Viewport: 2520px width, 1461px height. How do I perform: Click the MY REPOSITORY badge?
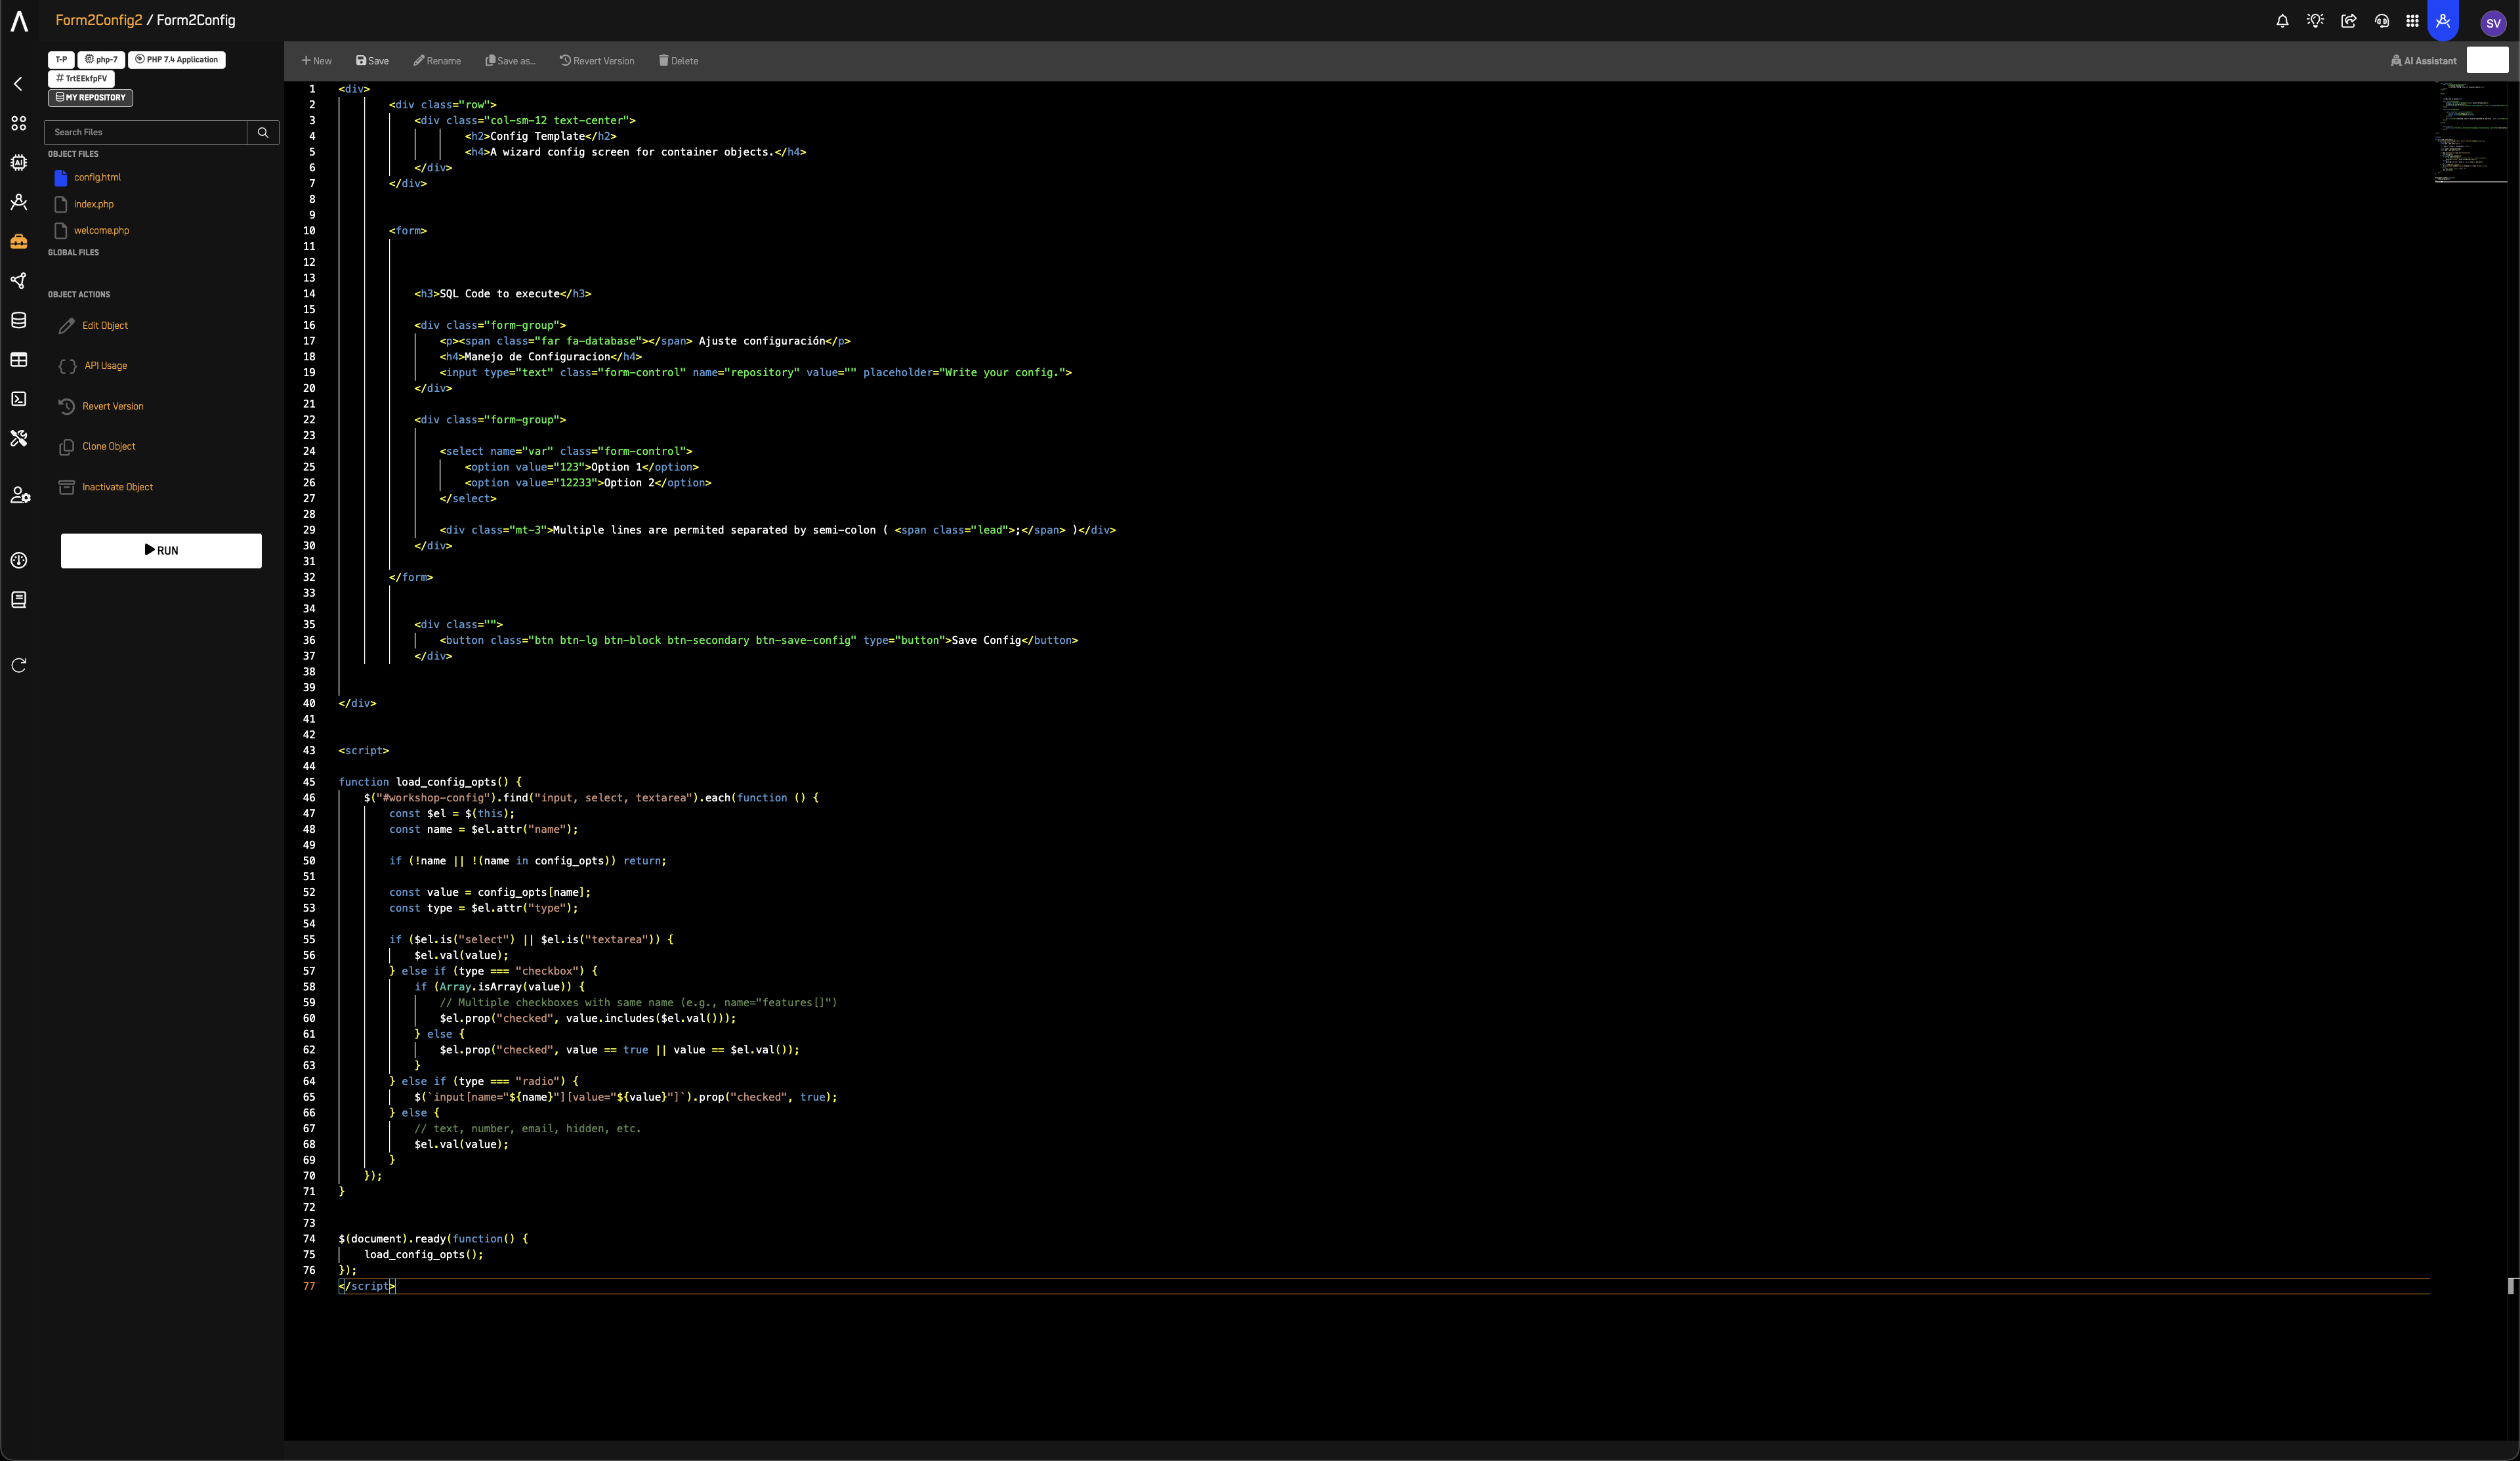pos(90,98)
